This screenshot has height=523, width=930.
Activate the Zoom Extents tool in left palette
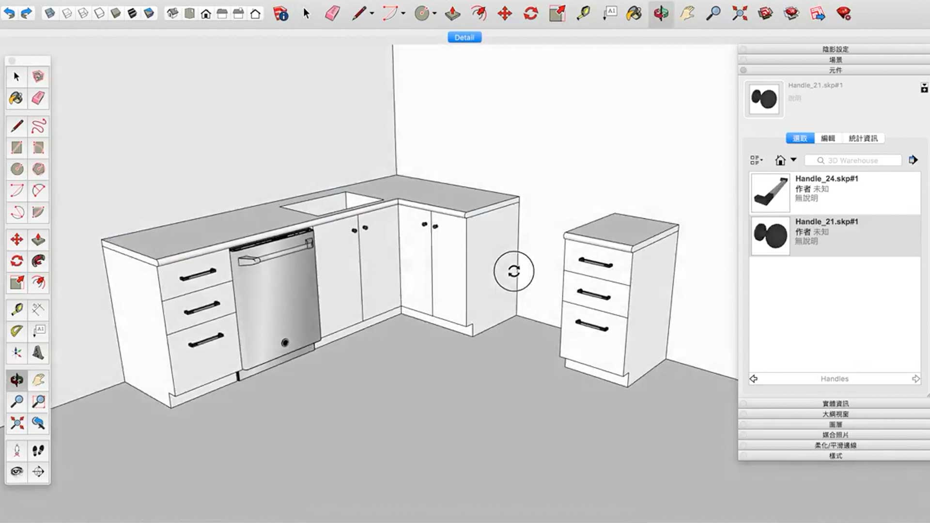[x=16, y=423]
